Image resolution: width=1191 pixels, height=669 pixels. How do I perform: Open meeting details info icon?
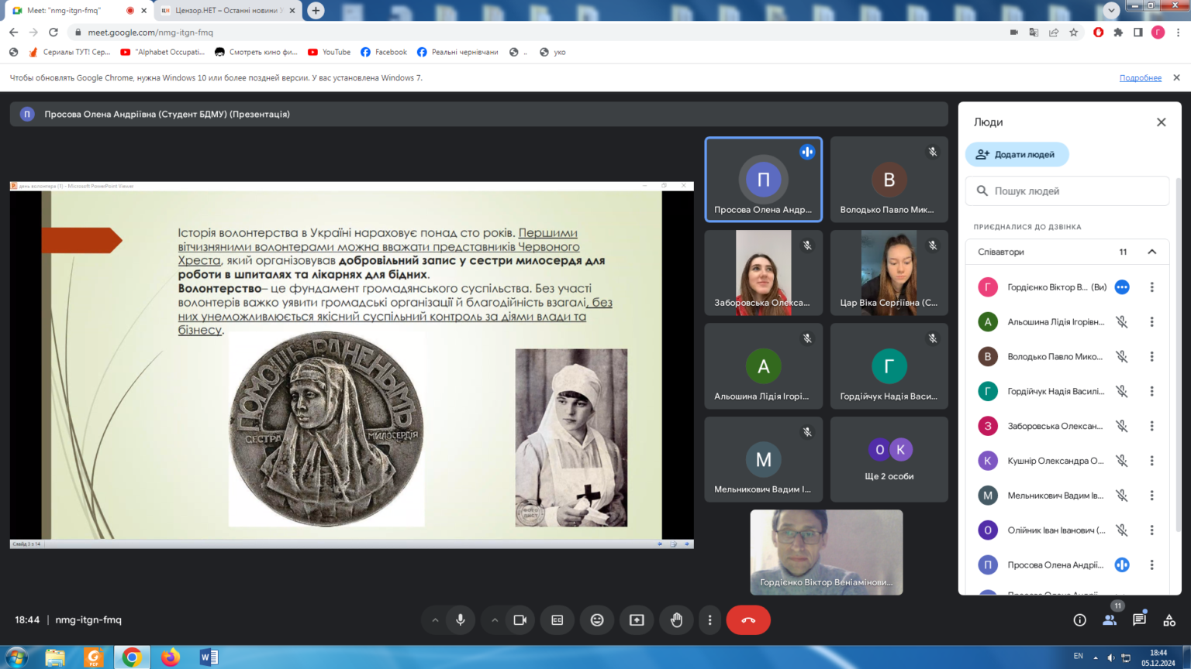1079,620
